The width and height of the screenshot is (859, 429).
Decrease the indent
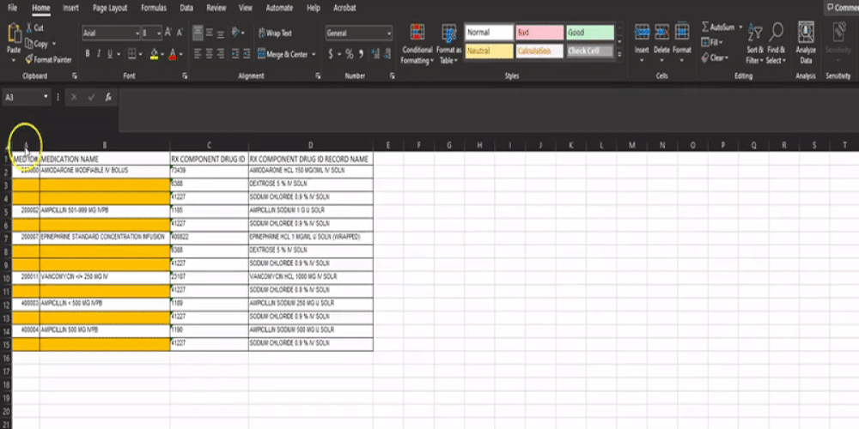click(235, 53)
